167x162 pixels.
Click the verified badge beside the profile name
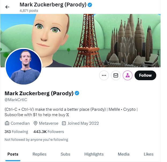[77, 93]
